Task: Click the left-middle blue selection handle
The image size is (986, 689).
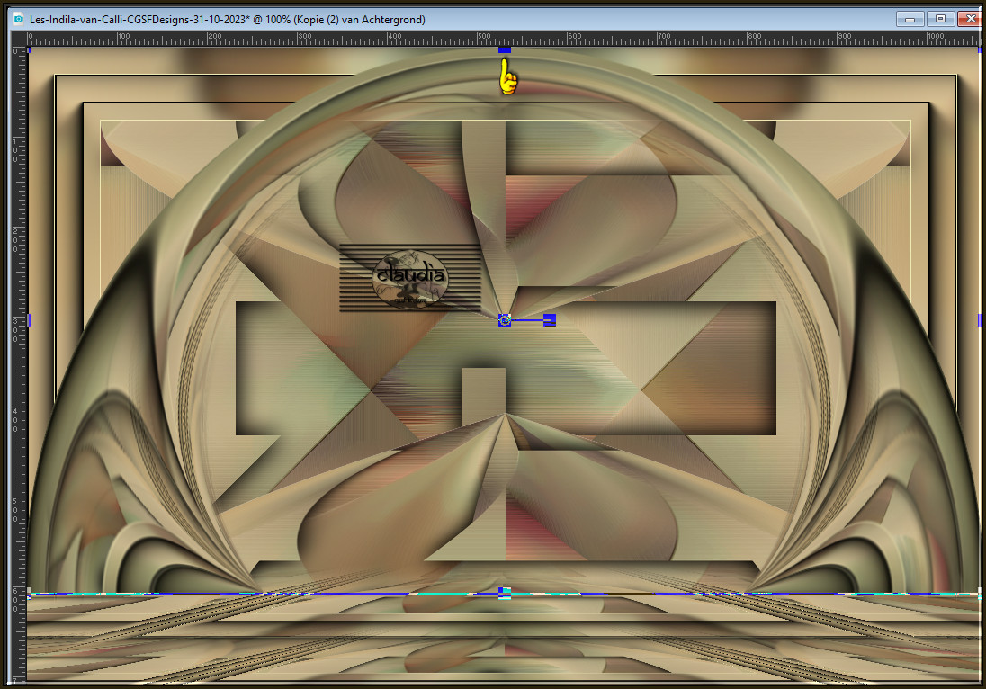Action: coord(29,320)
